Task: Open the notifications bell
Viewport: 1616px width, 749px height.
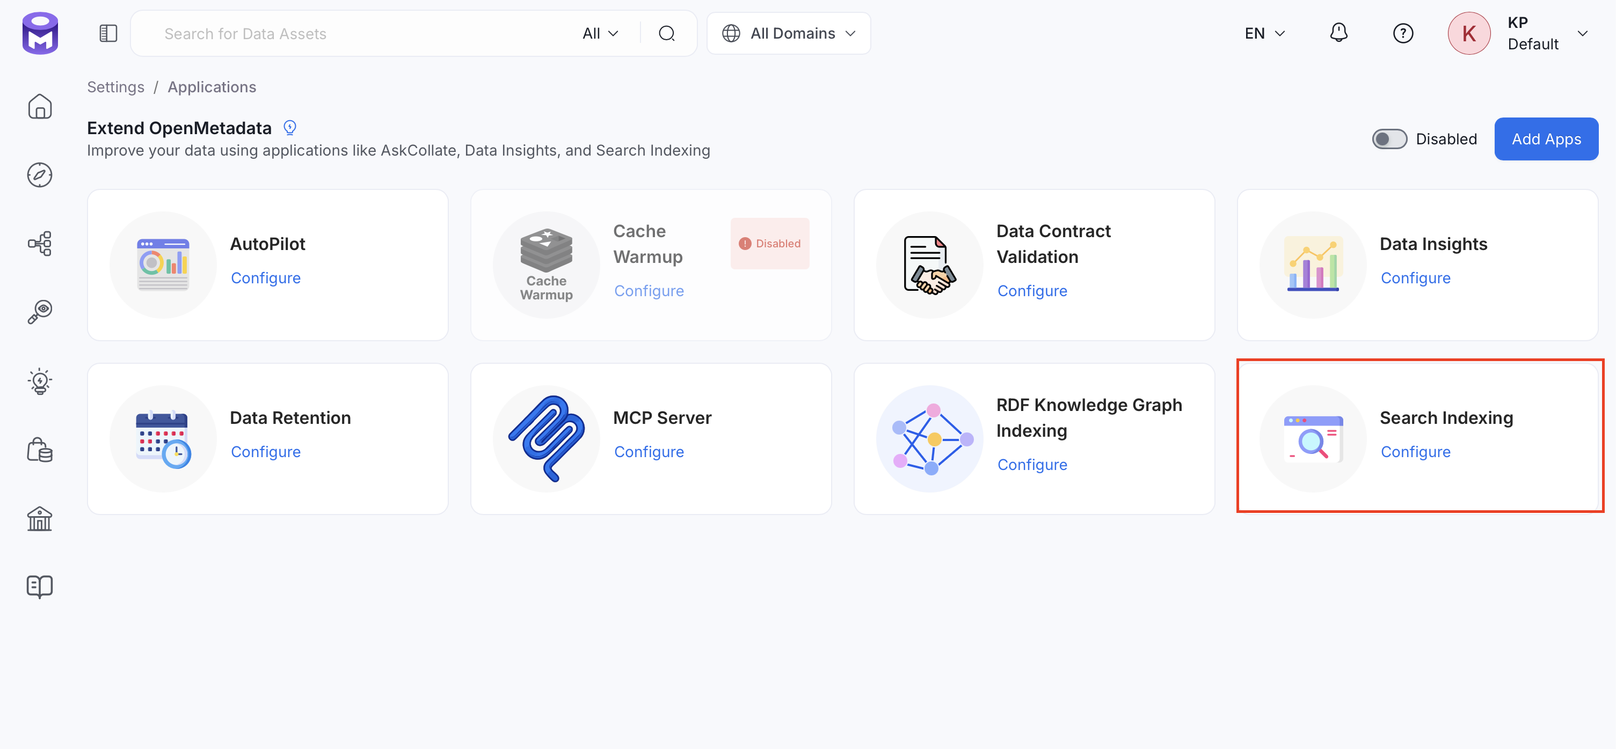Action: pos(1339,33)
